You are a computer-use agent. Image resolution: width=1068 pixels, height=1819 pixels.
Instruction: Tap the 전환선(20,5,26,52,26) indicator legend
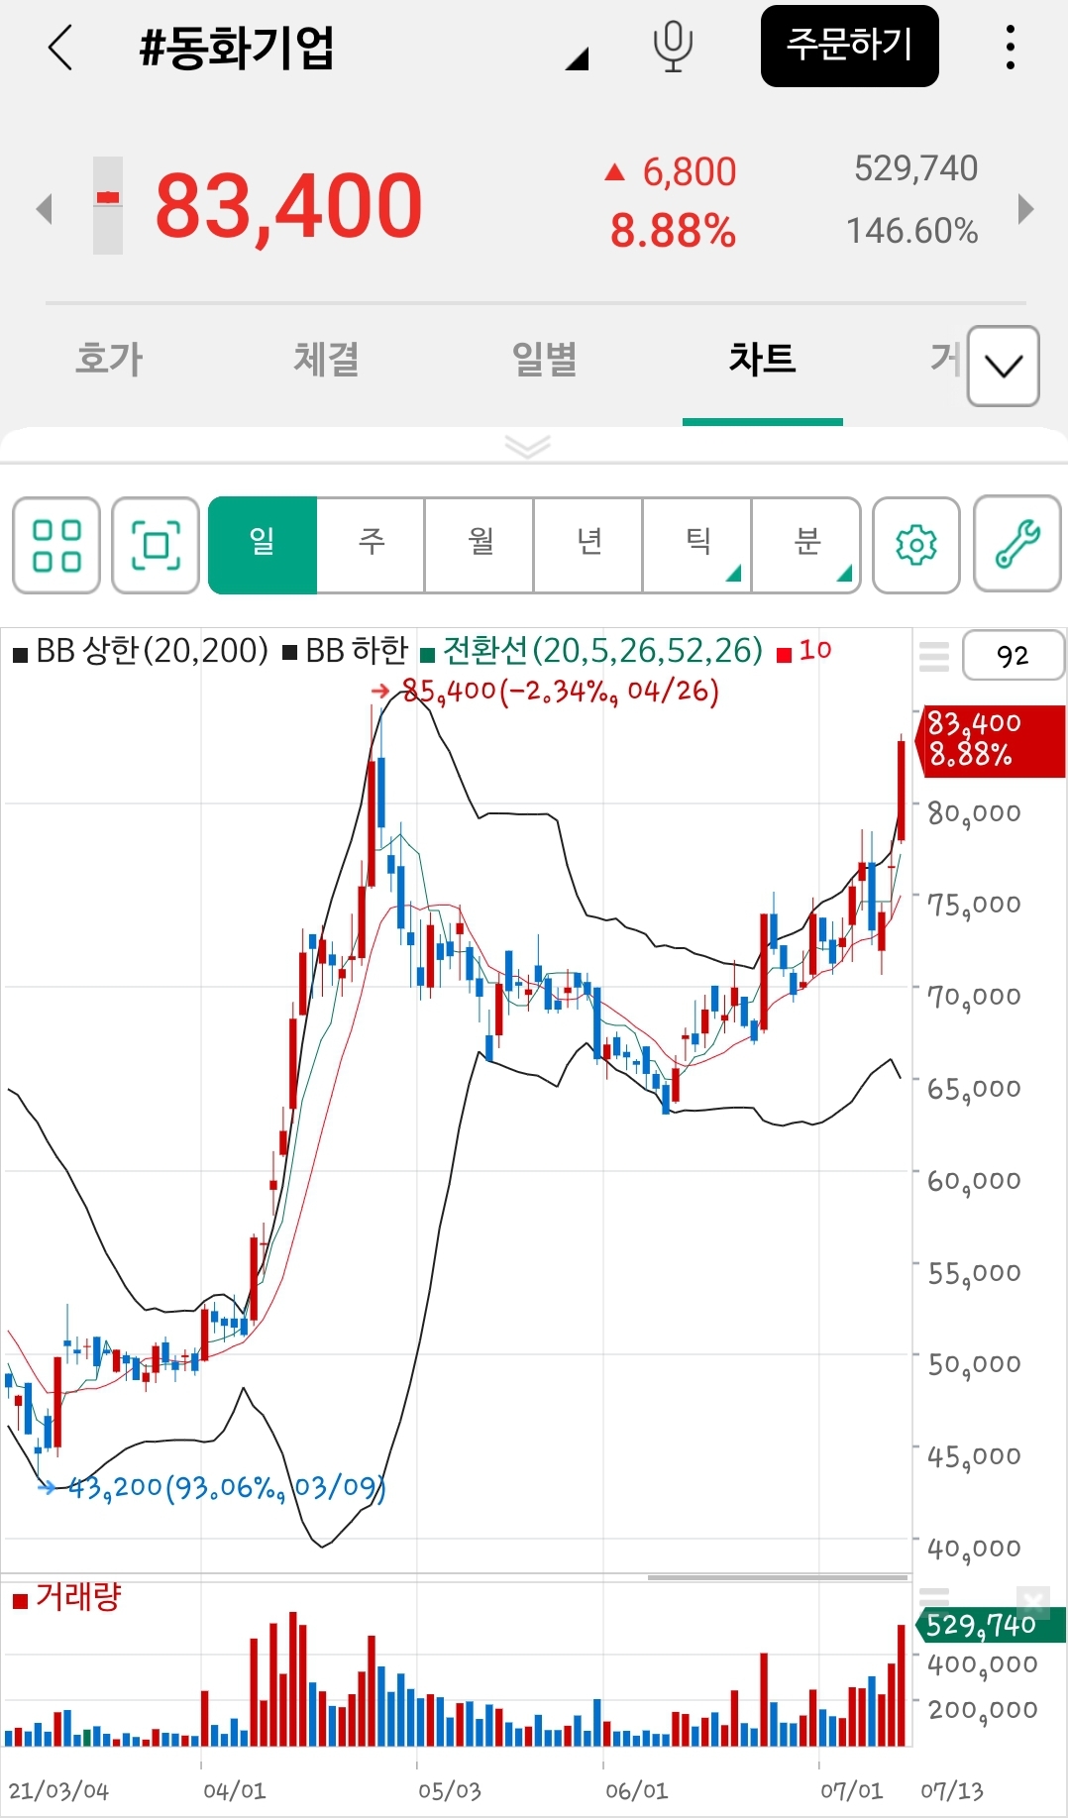click(x=591, y=651)
